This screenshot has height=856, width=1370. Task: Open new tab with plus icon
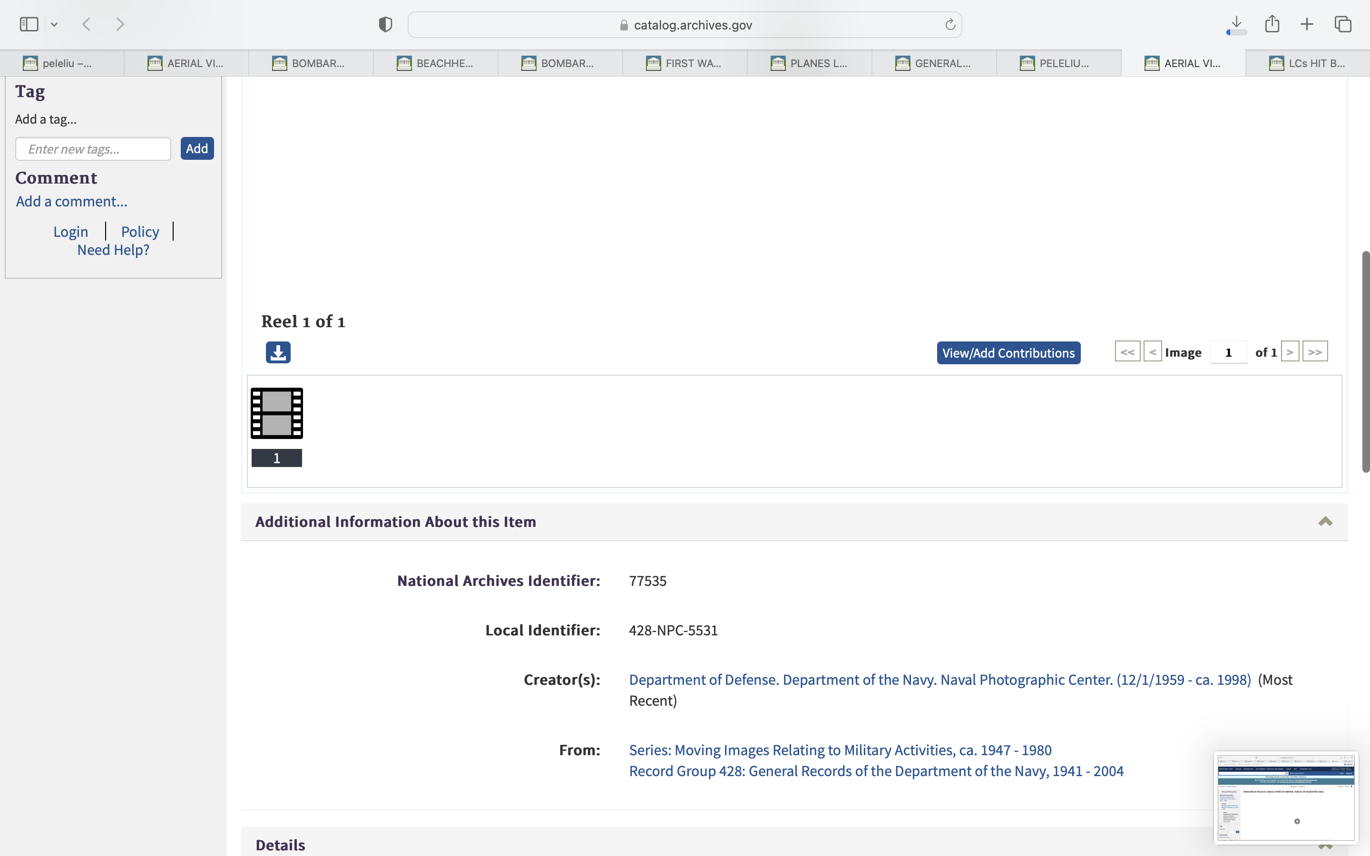point(1307,24)
